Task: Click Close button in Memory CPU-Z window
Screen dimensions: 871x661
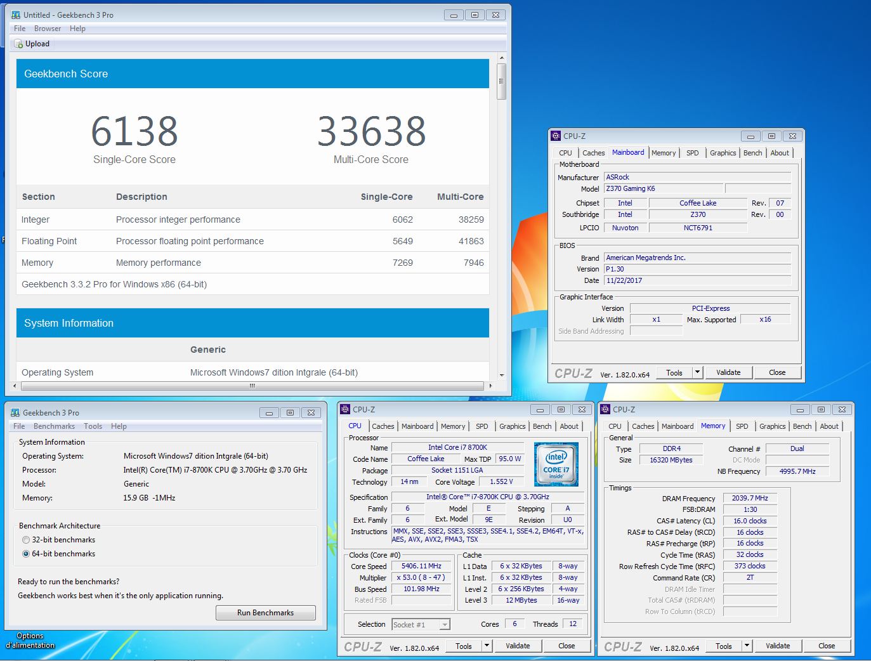Action: click(x=827, y=646)
